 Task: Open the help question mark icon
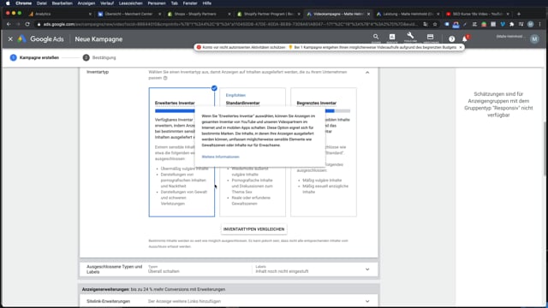pyautogui.click(x=451, y=39)
